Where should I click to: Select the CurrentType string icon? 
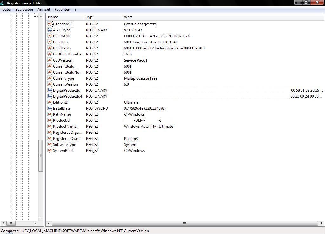coord(50,78)
